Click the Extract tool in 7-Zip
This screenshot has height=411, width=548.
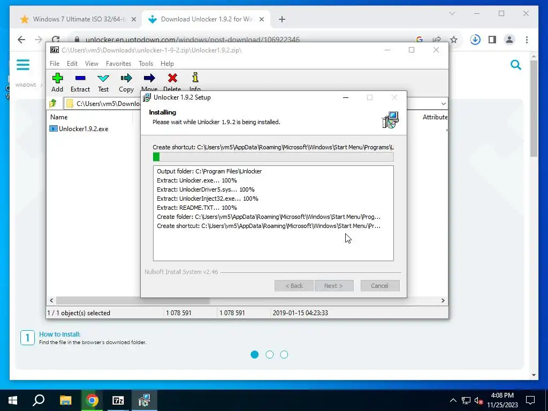80,82
